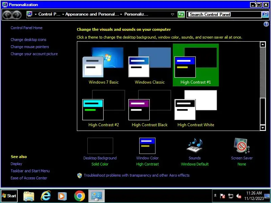Click the Personalization taskbar button
Image resolution: width=271 pixels, height=203 pixels.
tap(97, 196)
